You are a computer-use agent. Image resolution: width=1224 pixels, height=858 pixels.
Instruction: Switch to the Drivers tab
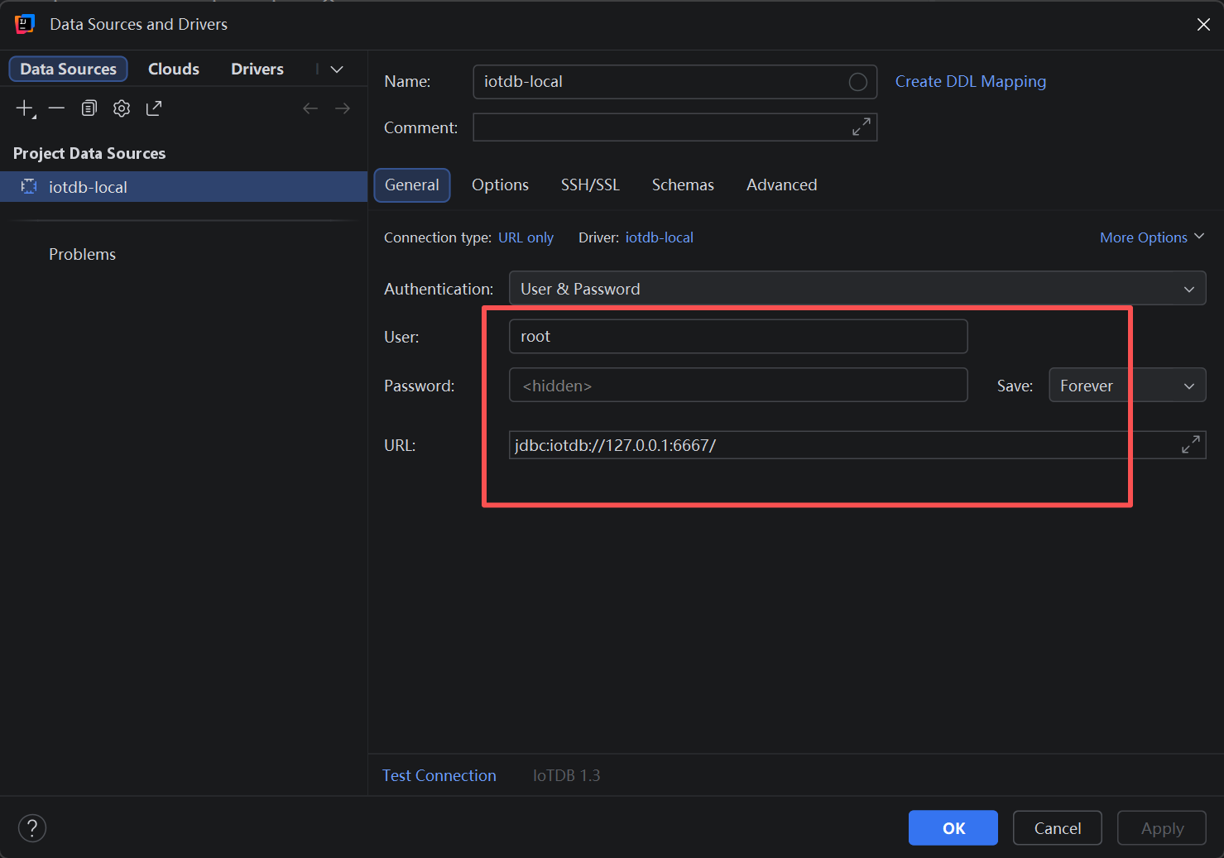pos(257,69)
